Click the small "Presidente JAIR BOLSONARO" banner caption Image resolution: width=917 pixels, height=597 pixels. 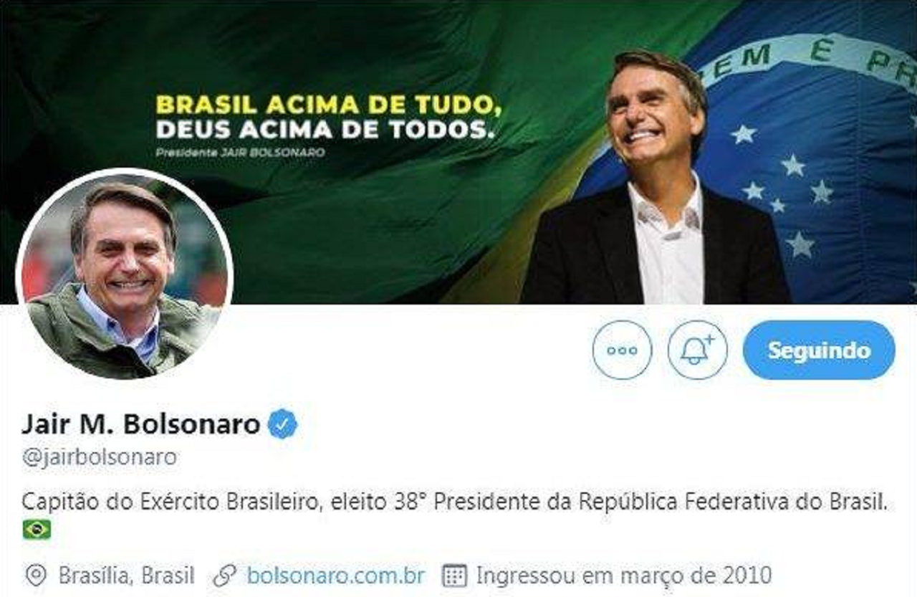pos(240,153)
